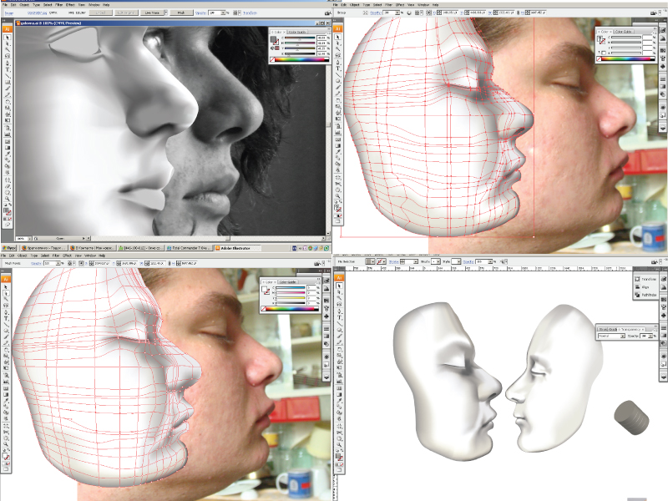
Task: Switch to Total Commander in the taskbar
Action: pyautogui.click(x=187, y=248)
